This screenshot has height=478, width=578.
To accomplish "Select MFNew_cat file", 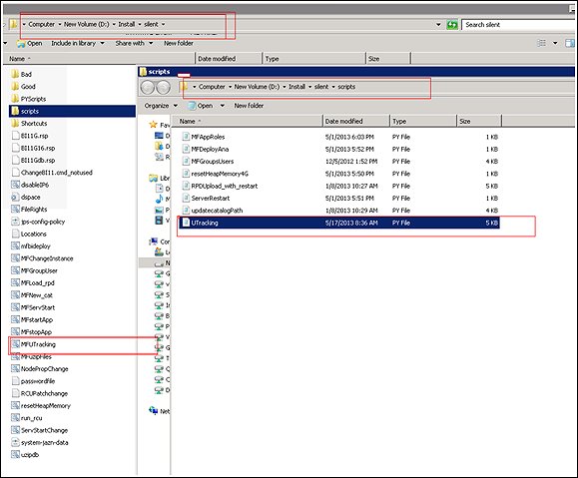I will (x=32, y=295).
